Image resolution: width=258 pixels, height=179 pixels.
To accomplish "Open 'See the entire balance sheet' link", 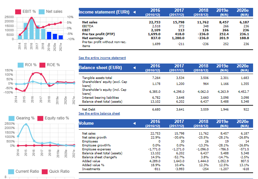I will coord(99,114).
